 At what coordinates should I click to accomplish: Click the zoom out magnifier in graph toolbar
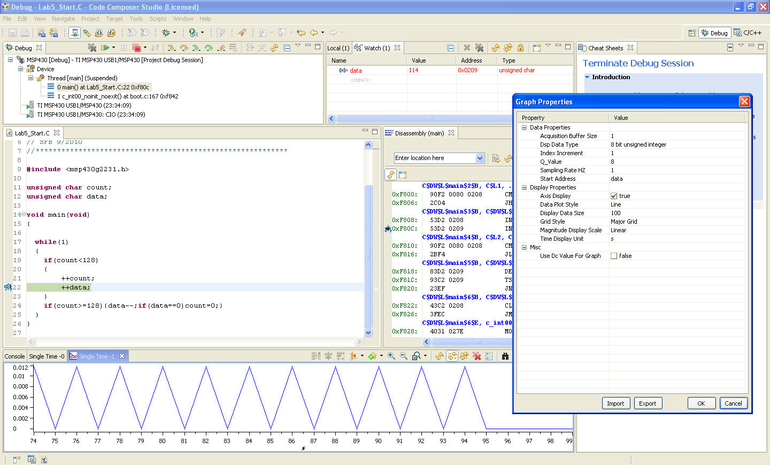coord(404,356)
